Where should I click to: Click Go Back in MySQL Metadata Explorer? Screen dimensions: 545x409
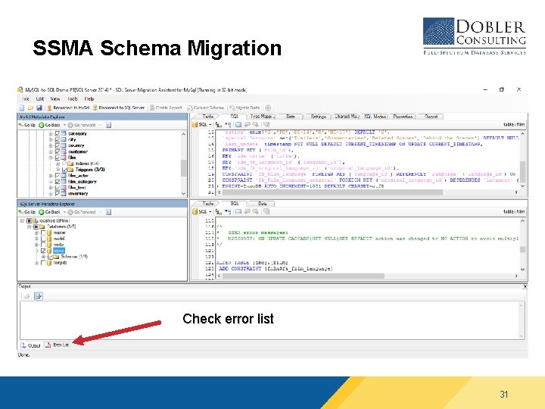point(49,125)
